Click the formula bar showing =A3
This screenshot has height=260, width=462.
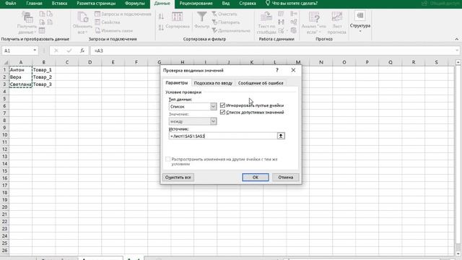pos(274,51)
